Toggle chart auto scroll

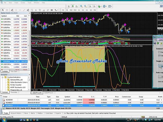tap(90, 6)
